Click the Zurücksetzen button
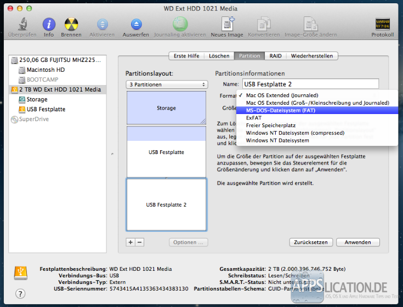The width and height of the screenshot is (403, 307). click(x=311, y=242)
